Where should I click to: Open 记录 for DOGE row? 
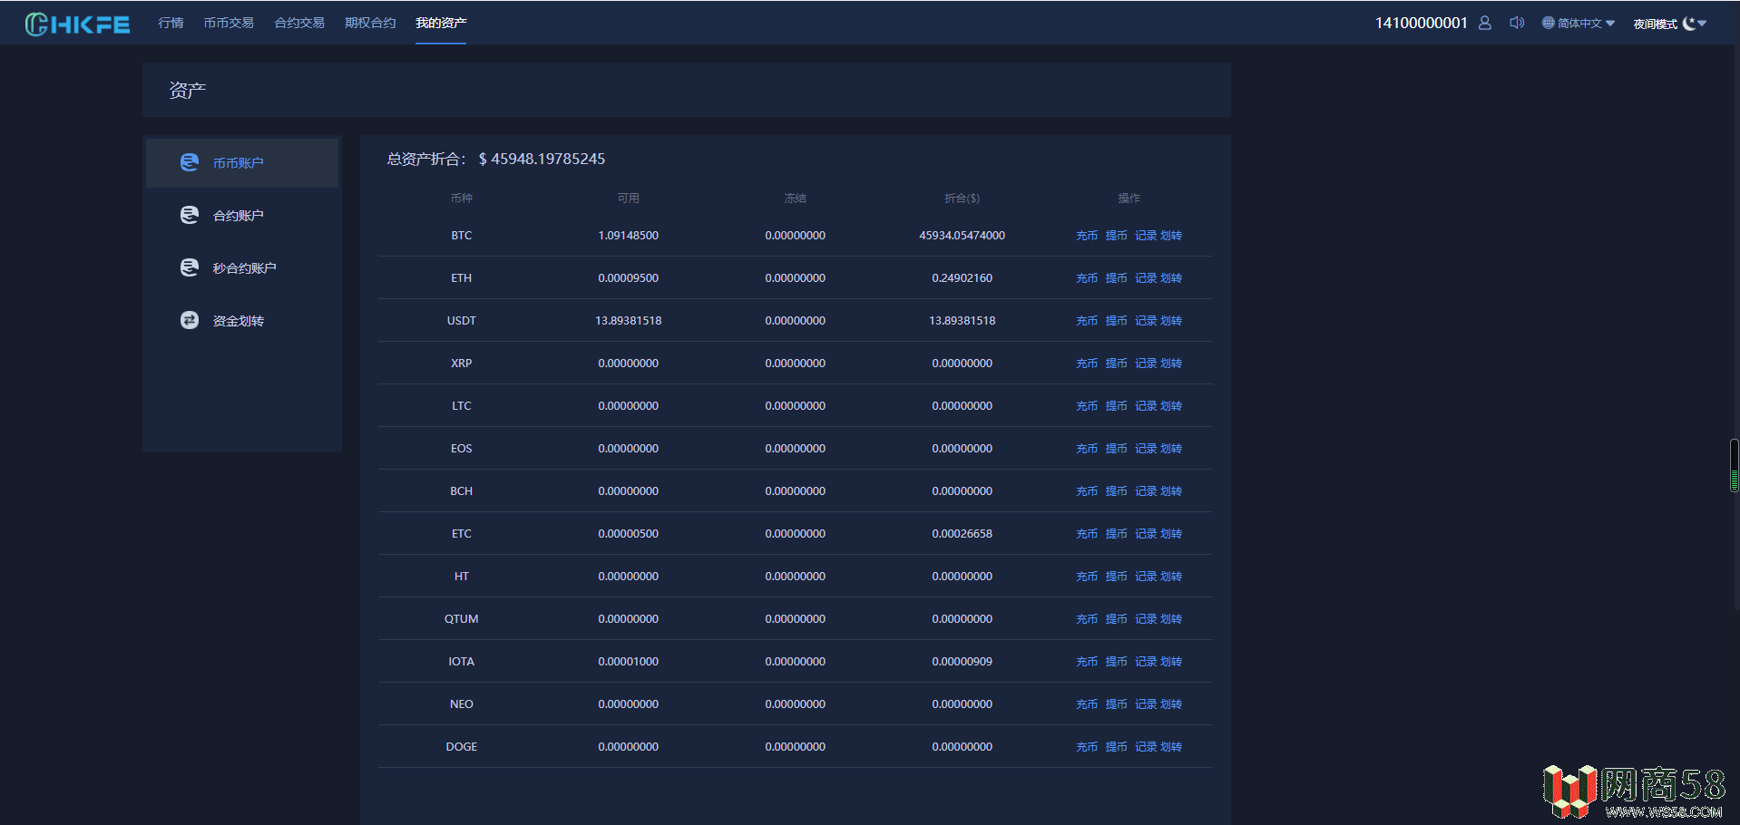coord(1146,747)
